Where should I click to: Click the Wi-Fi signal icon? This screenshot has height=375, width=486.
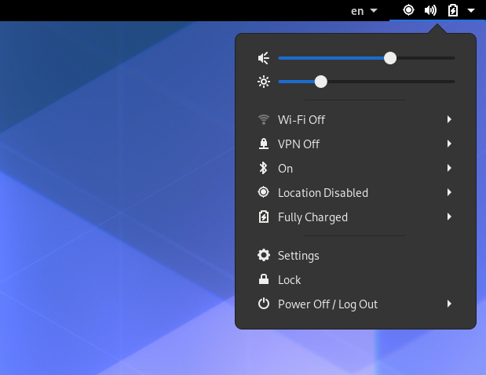pyautogui.click(x=264, y=119)
